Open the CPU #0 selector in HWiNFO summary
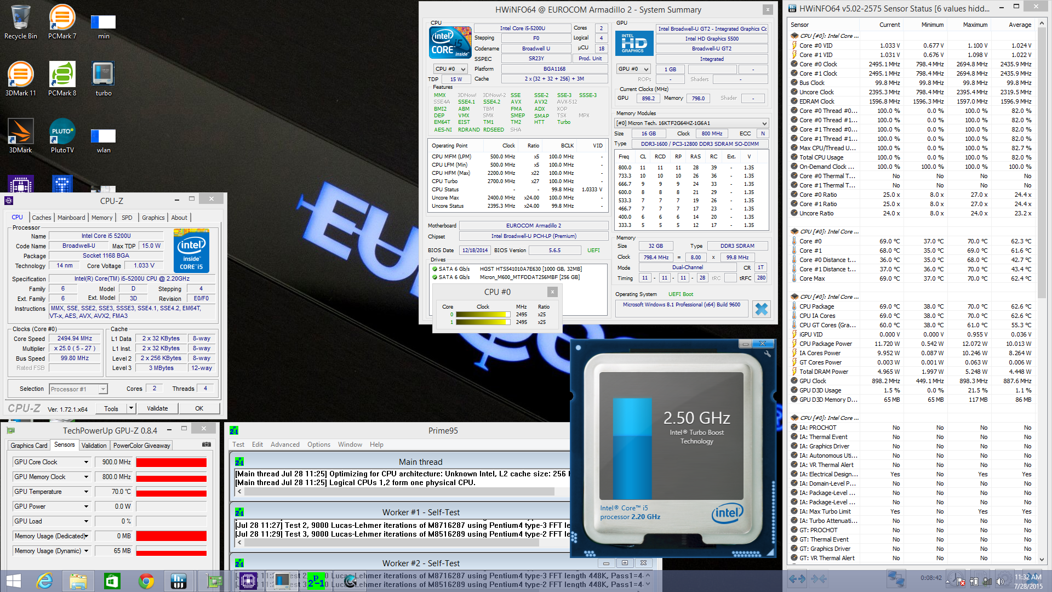This screenshot has width=1052, height=592. pos(450,69)
